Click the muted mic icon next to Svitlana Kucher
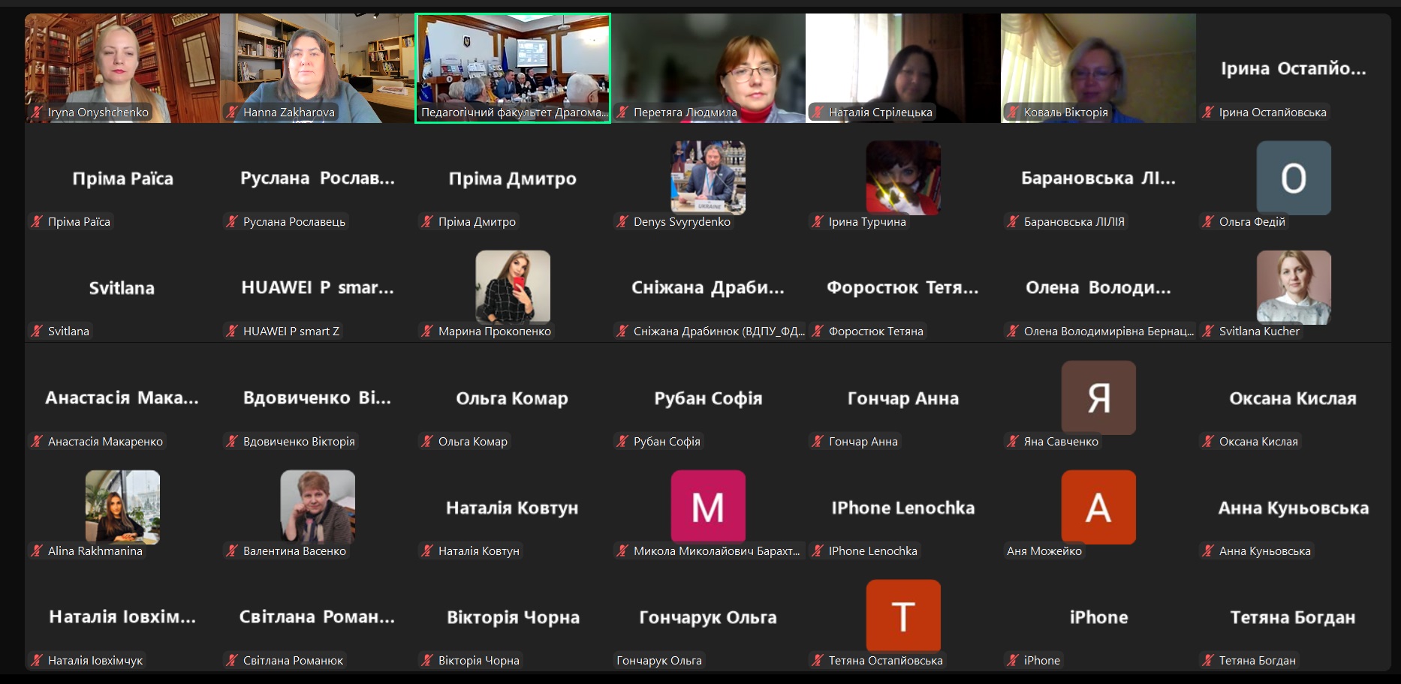Image resolution: width=1401 pixels, height=684 pixels. 1208,331
